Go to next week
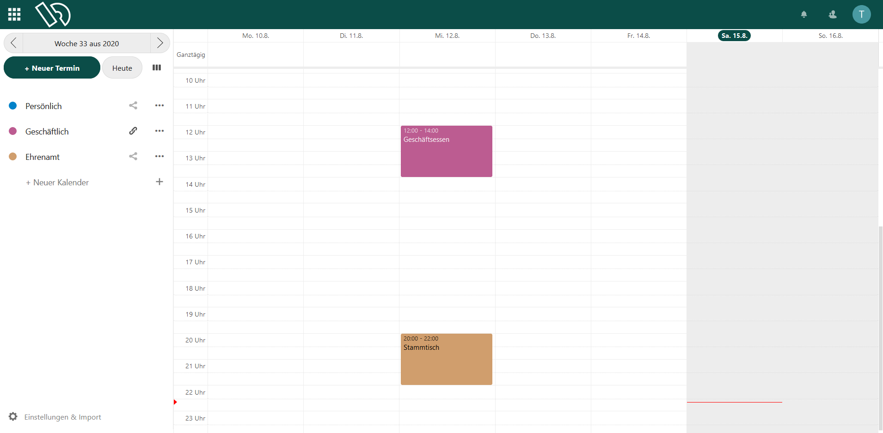 tap(160, 43)
